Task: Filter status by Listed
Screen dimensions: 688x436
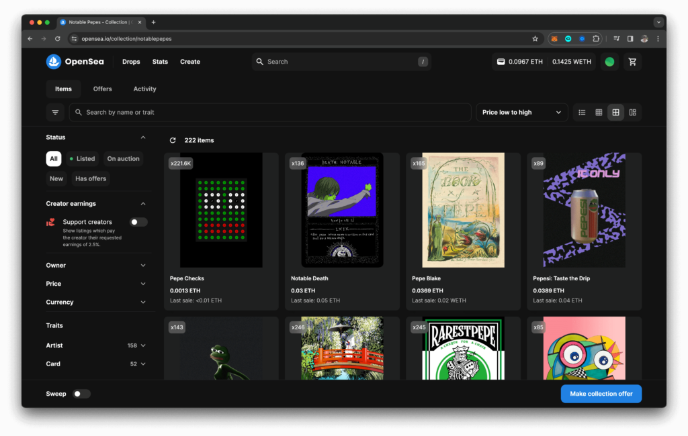Action: [x=82, y=158]
